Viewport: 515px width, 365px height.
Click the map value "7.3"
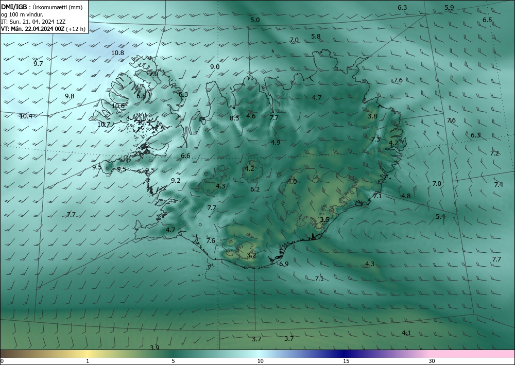tap(375, 140)
